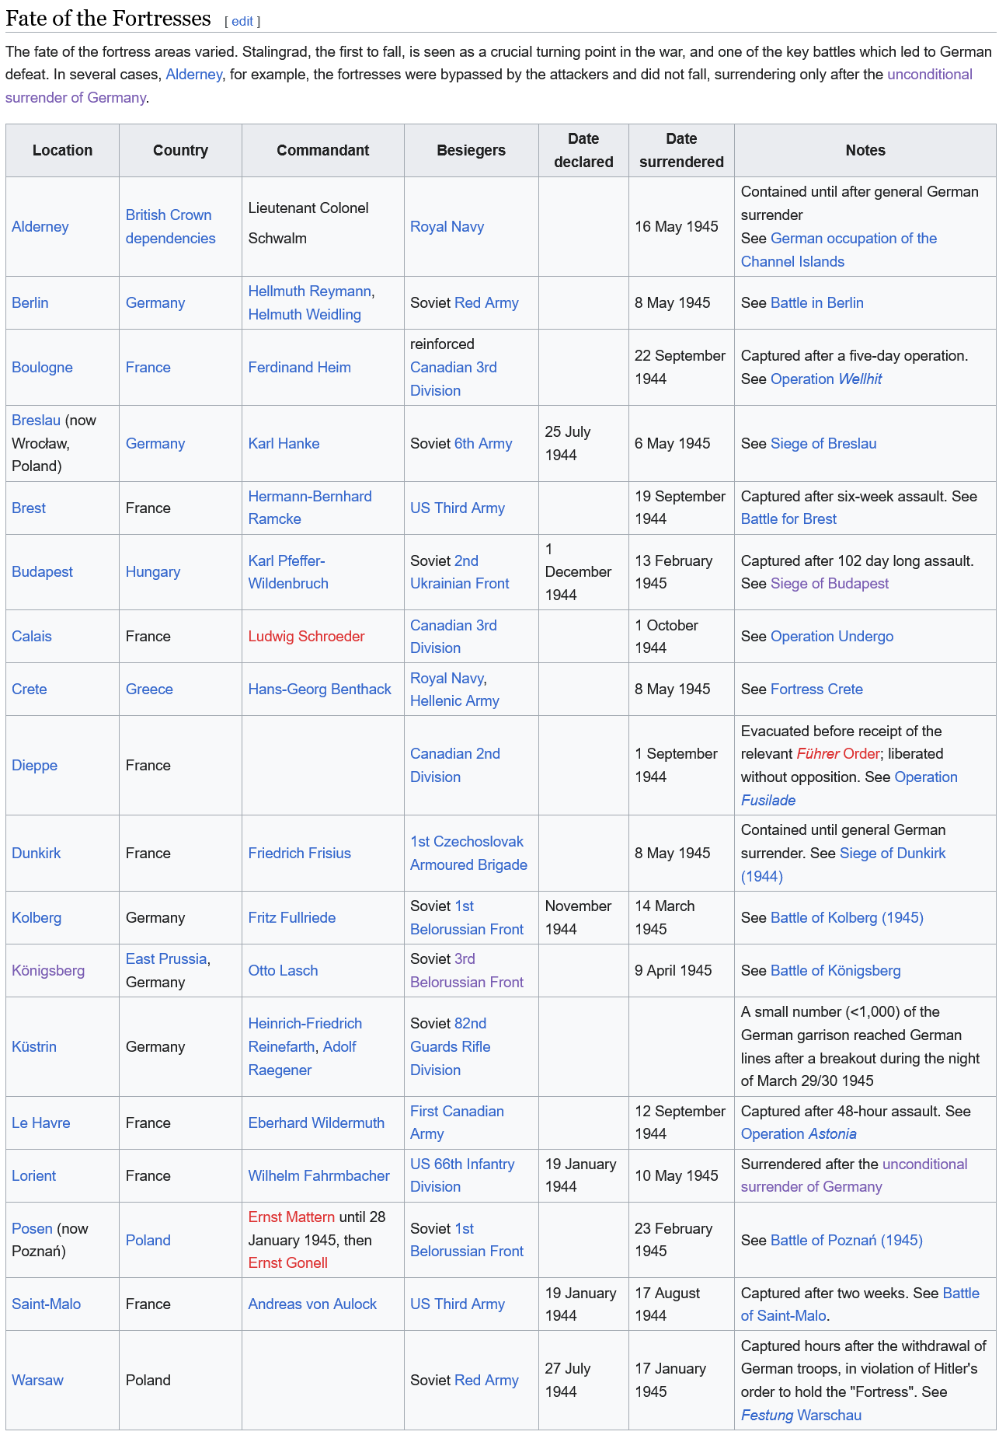
Task: Open the Alderney link in the Location column
Action: click(40, 227)
